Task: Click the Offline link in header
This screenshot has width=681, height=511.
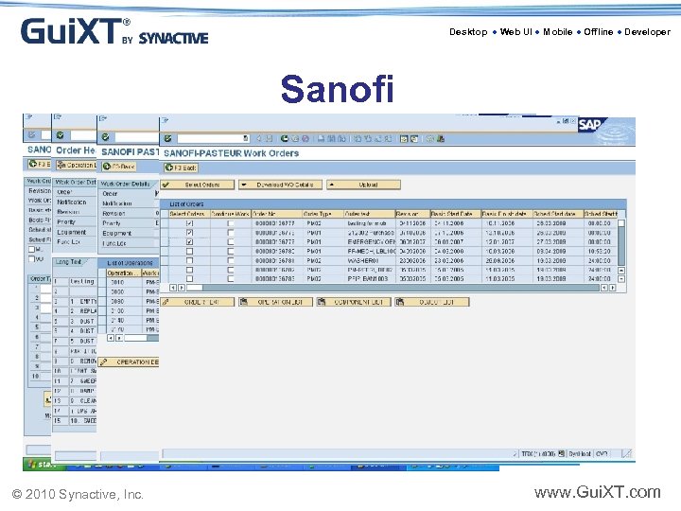Action: coord(599,32)
